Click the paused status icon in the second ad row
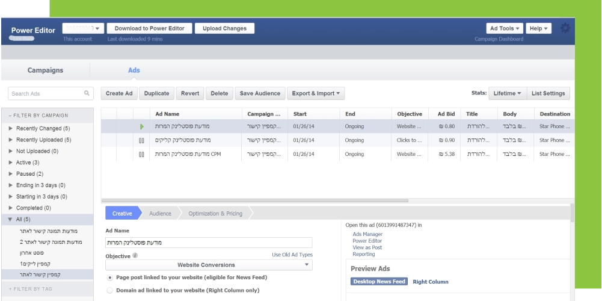 click(x=141, y=140)
